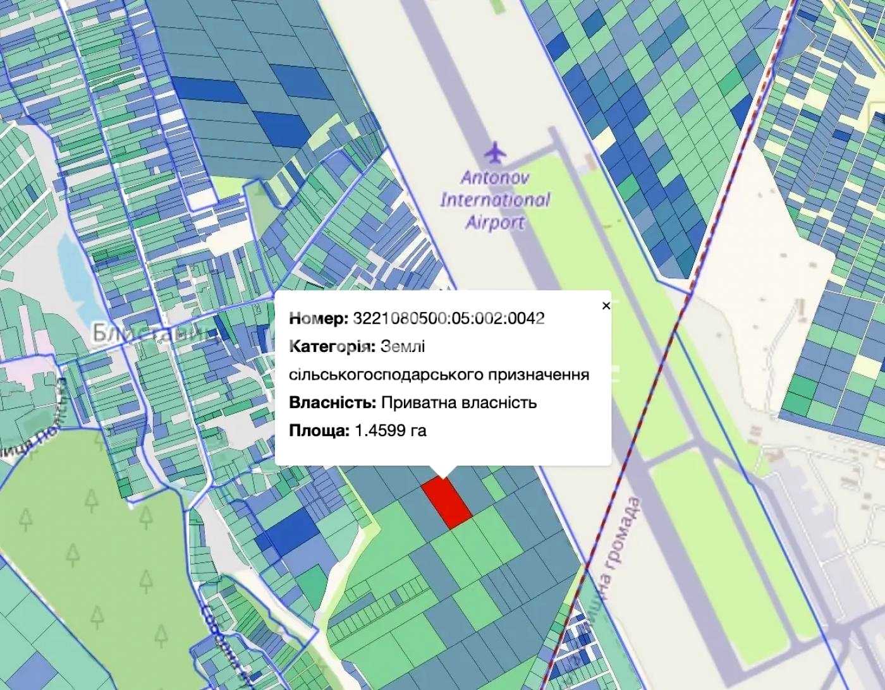
Task: Click the airplane icon above Antonov International Airport
Action: coord(496,152)
